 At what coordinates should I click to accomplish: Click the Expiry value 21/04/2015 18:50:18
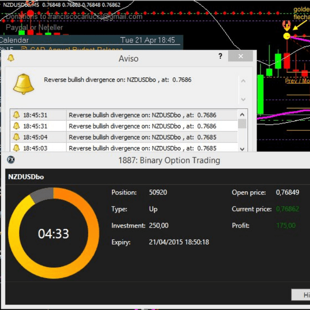tap(179, 242)
